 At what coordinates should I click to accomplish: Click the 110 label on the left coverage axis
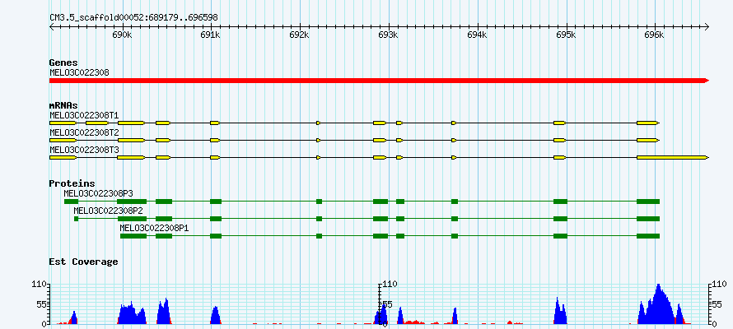click(x=39, y=284)
